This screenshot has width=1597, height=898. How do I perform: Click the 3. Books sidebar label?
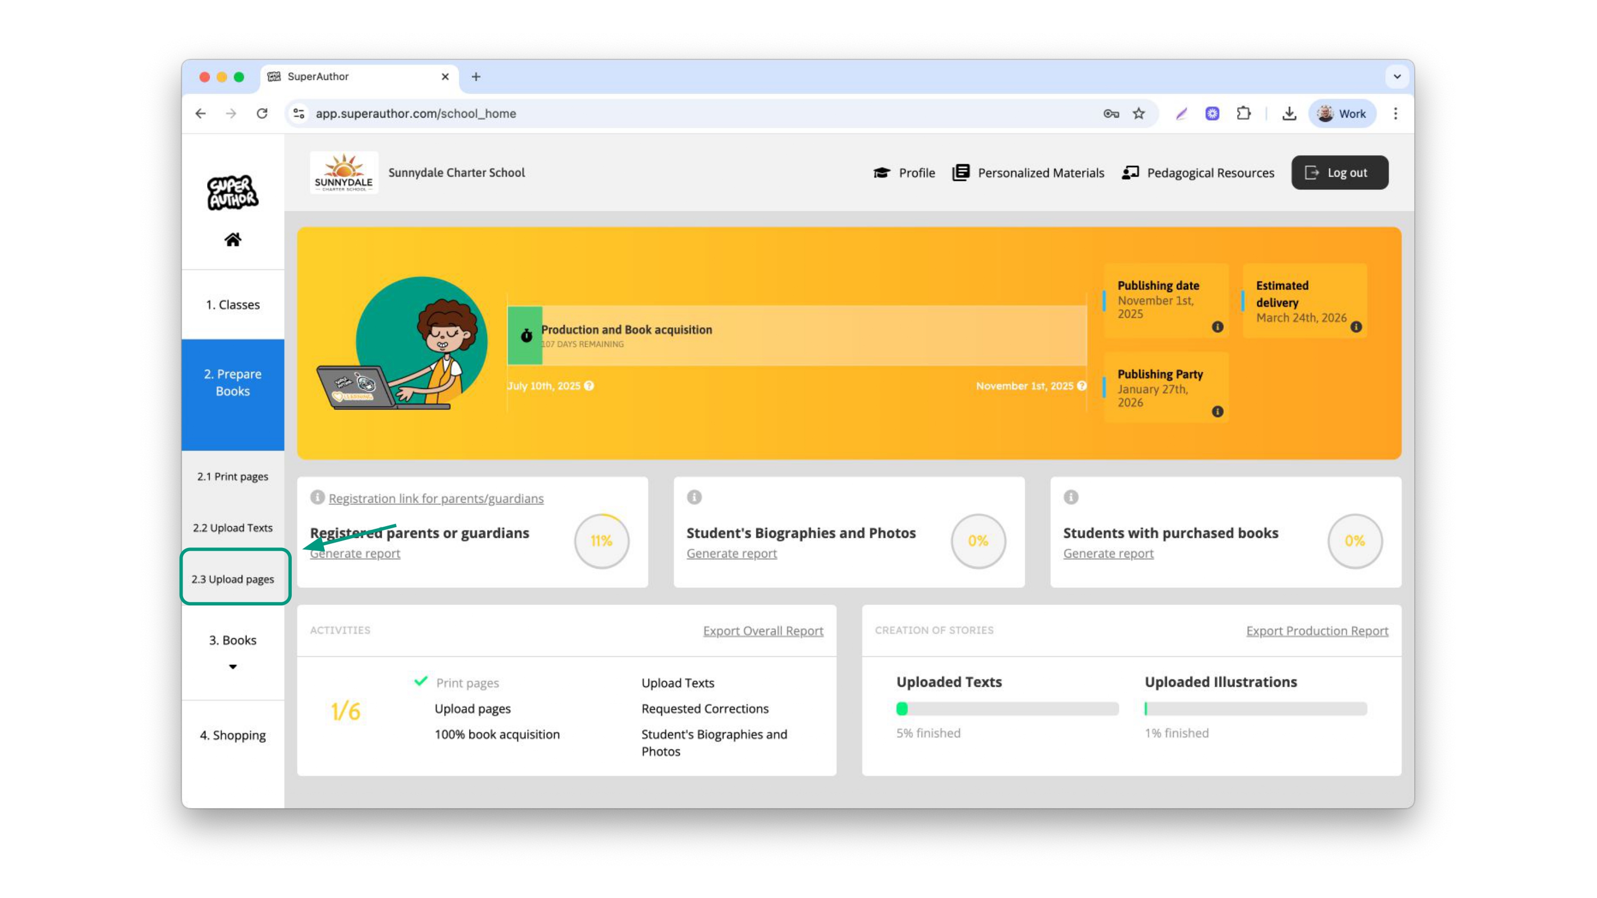coord(233,640)
